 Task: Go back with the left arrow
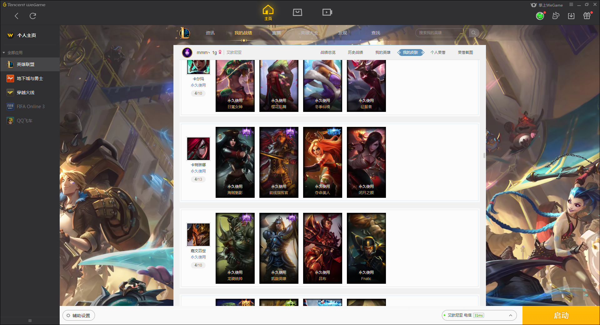pyautogui.click(x=17, y=16)
